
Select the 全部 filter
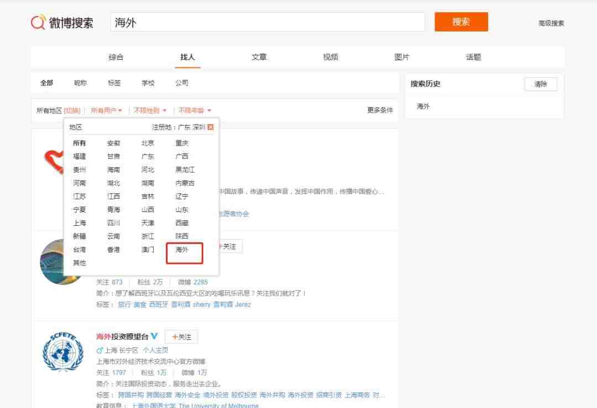[x=47, y=83]
